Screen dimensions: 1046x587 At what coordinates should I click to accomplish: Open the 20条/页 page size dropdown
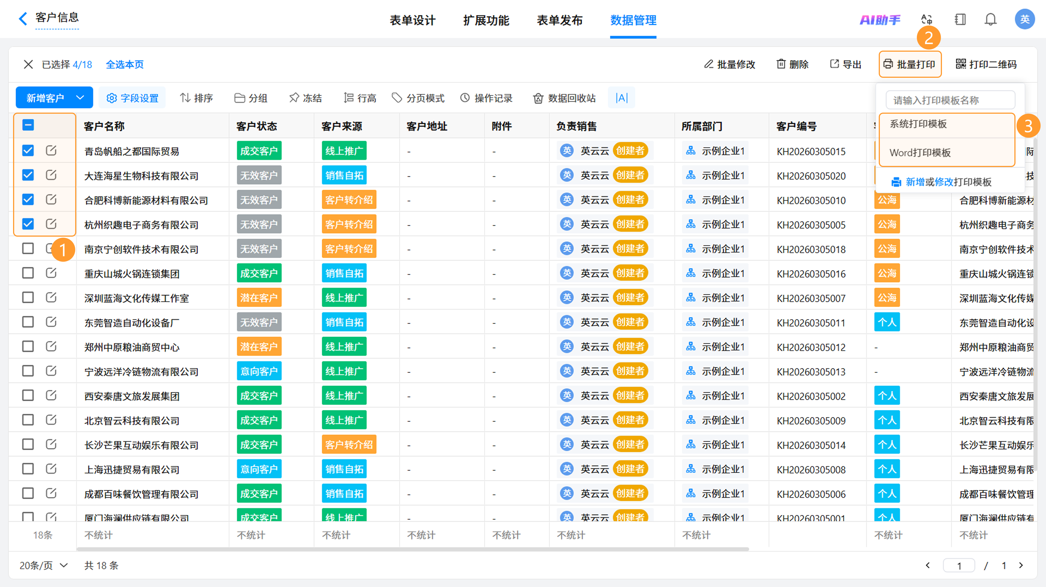click(44, 566)
